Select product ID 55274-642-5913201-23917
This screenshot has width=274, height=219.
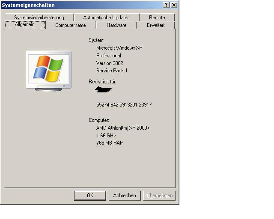tap(124, 105)
